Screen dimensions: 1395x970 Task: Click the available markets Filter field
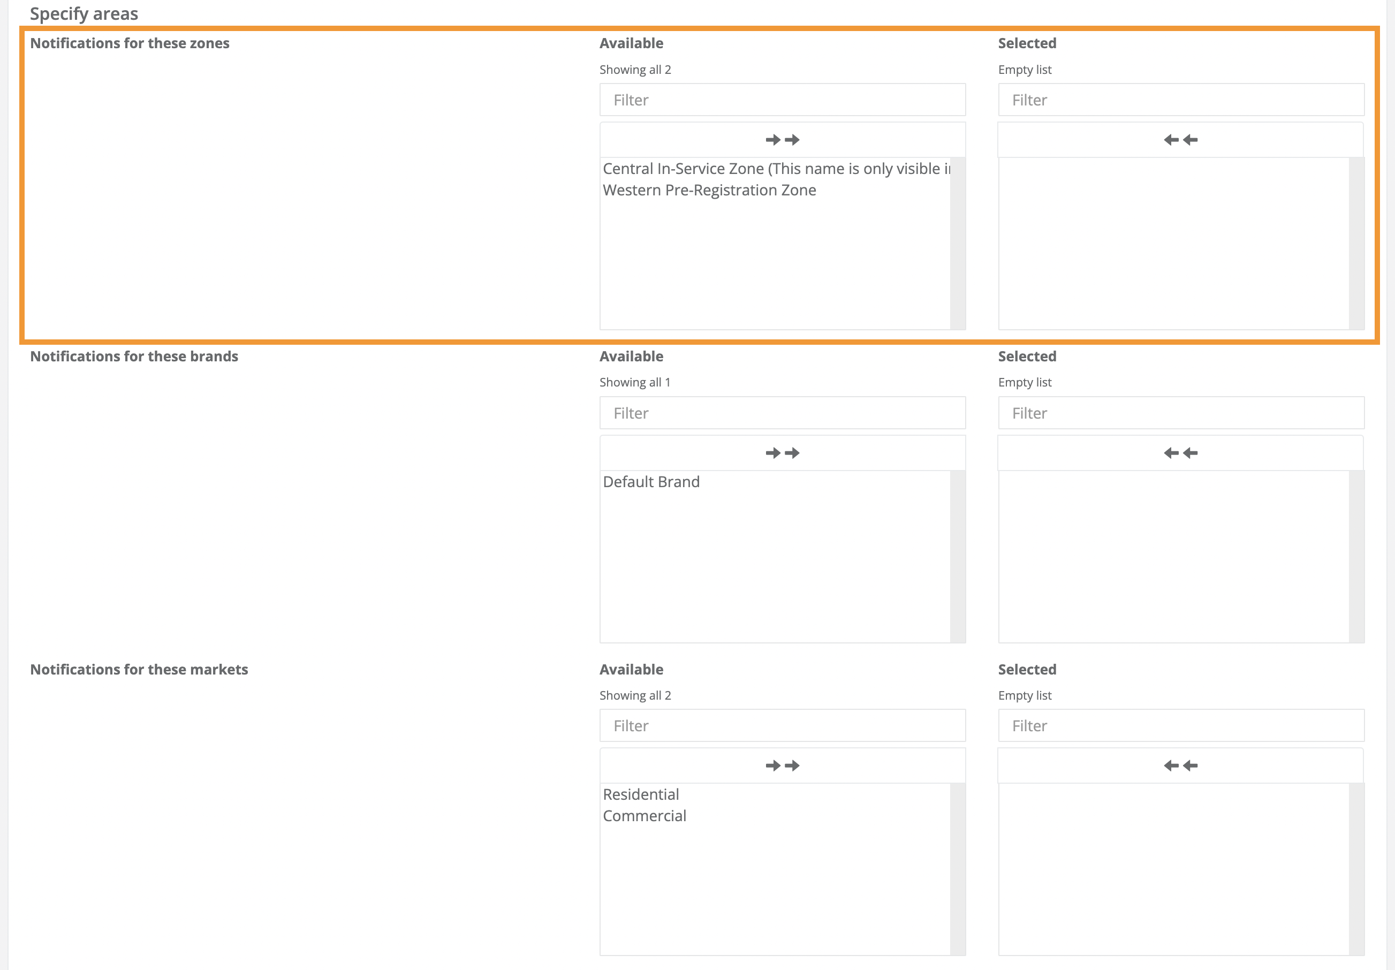click(782, 726)
